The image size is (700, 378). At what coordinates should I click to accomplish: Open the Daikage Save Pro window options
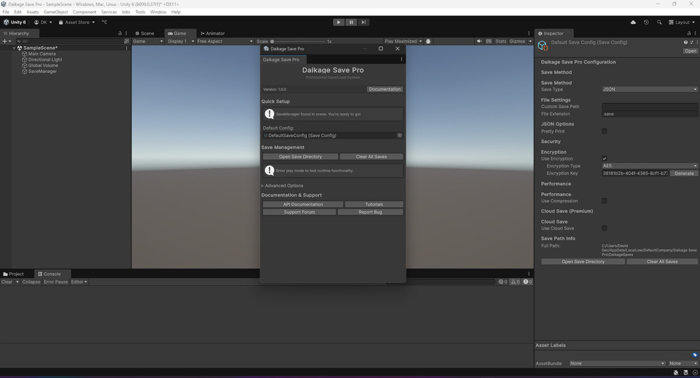point(401,60)
